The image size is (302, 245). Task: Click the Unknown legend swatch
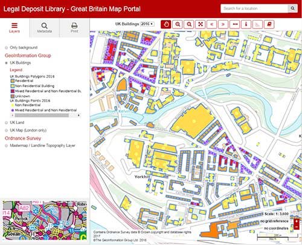13,96
